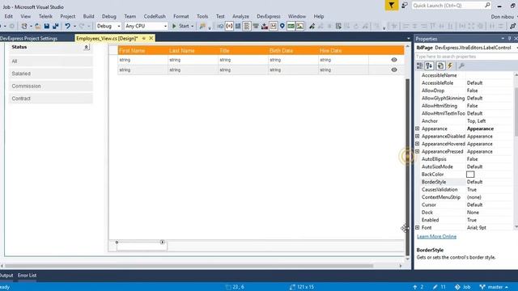This screenshot has height=291, width=518.
Task: Click the pending changes pencil status icon
Action: [435, 287]
